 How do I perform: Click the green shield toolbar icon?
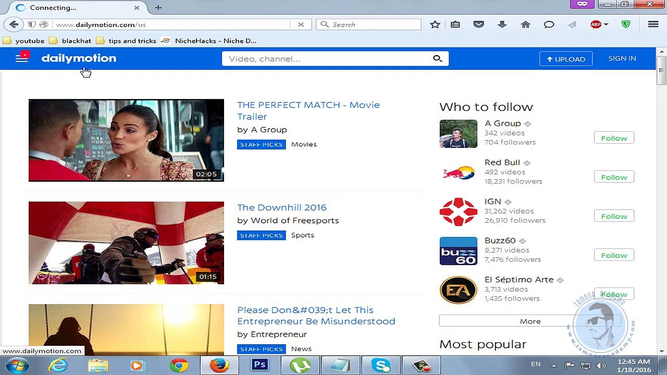coord(626,24)
